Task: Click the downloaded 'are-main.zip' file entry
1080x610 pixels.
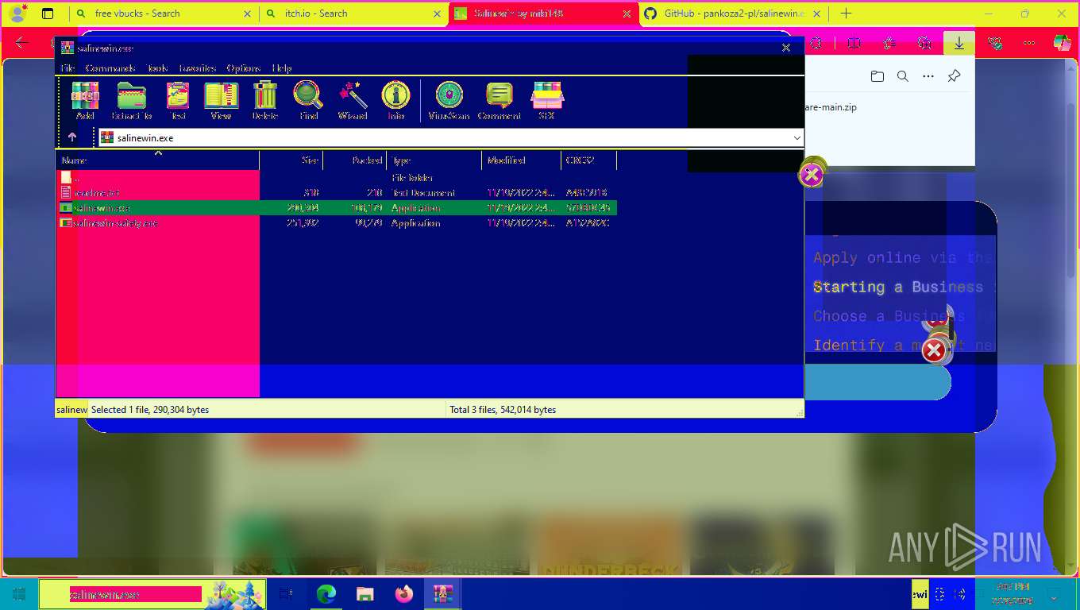Action: [x=831, y=107]
